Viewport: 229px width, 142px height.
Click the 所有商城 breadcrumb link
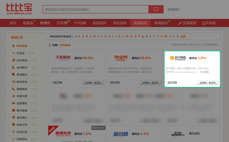(65, 45)
